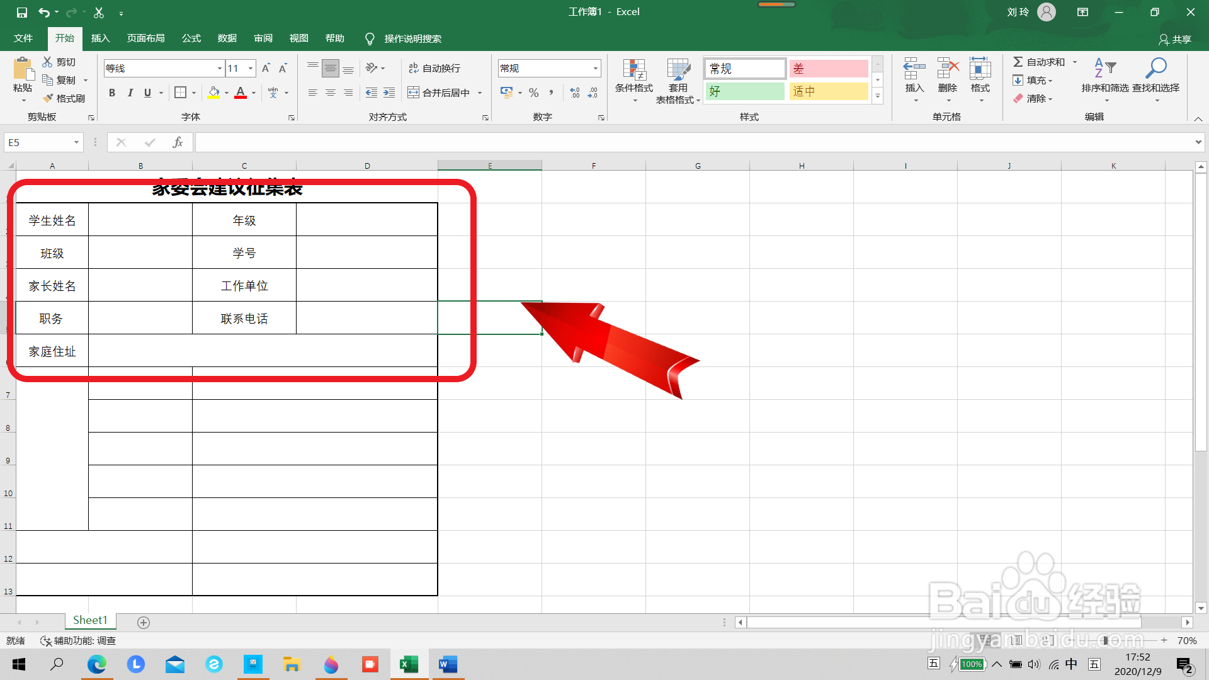Screen dimensions: 1209x680
Task: Apply the 好 green cell style swatch
Action: [x=745, y=91]
